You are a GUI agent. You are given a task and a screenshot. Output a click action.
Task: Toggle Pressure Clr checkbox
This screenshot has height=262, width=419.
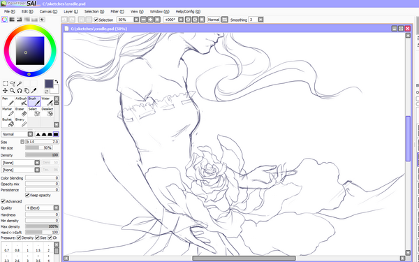pyautogui.click(x=50, y=238)
